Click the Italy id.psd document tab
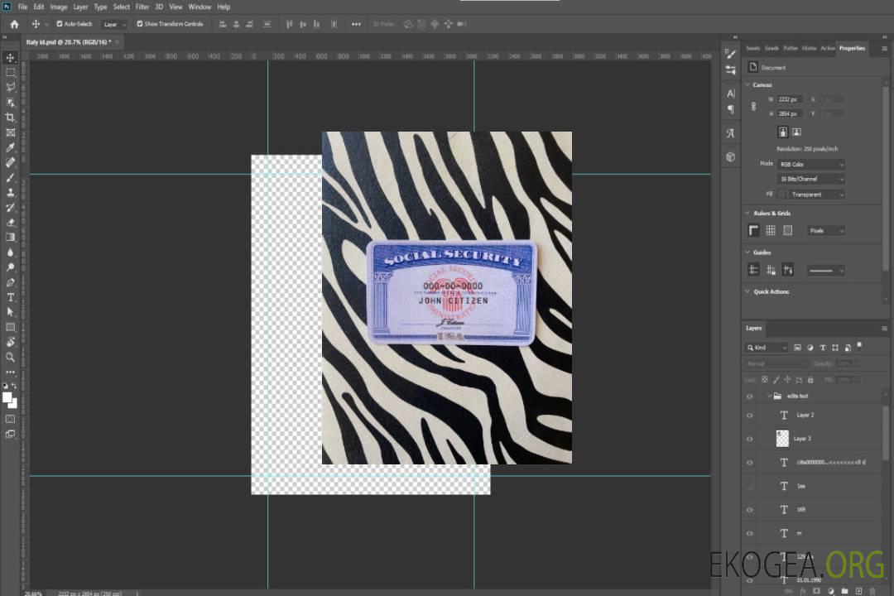The height and width of the screenshot is (596, 894). 69,42
